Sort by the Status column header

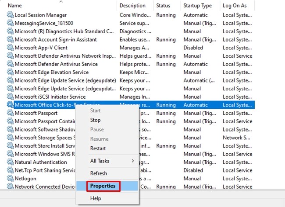coord(163,6)
